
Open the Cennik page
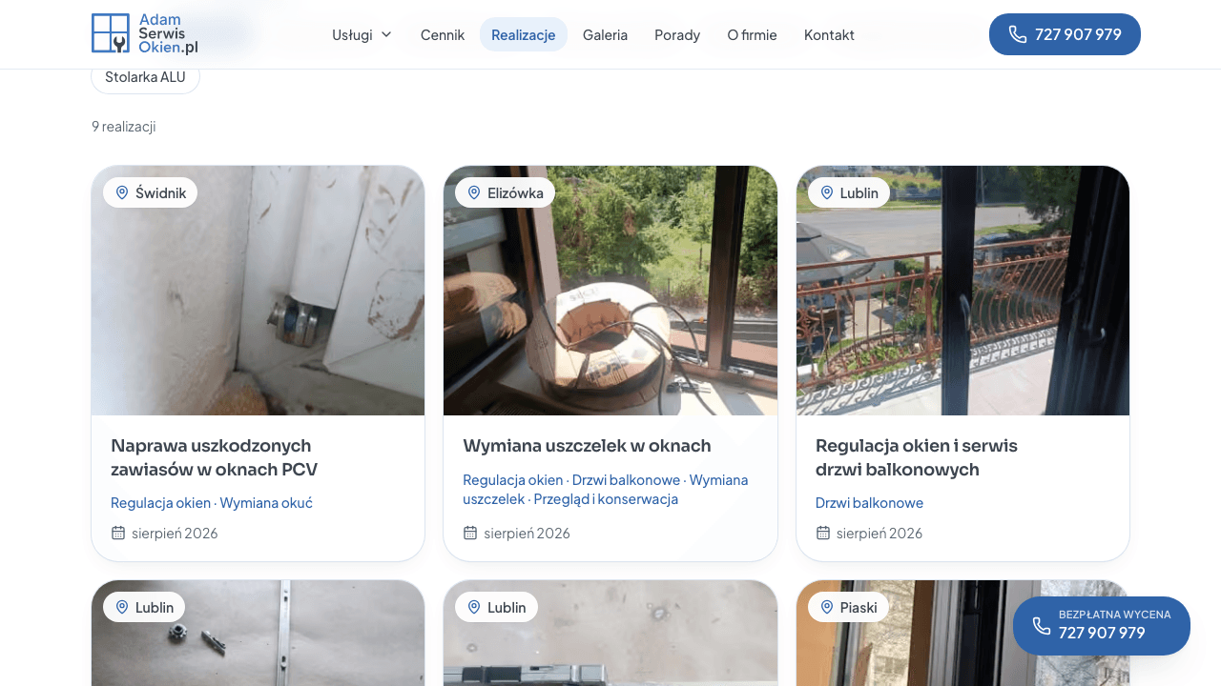pos(443,34)
